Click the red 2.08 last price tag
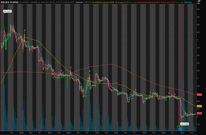Image resolution: width=206 pixels, height=135 pixels. tap(199, 113)
